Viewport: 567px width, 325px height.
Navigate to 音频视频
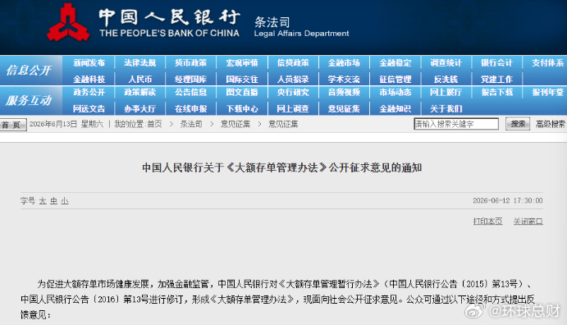[344, 92]
